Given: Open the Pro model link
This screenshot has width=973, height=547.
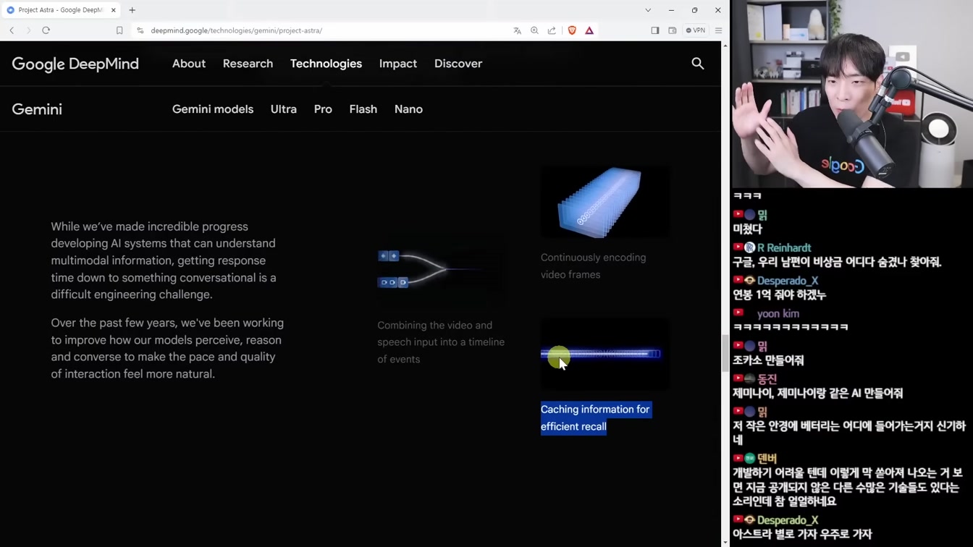Looking at the screenshot, I should [x=323, y=109].
